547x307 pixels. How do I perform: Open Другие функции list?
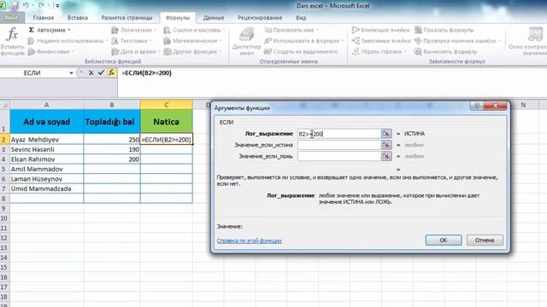pyautogui.click(x=192, y=51)
